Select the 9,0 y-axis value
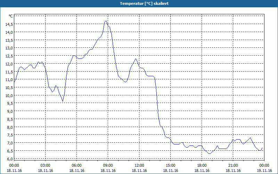The height and width of the screenshot is (174, 278). click(10, 111)
